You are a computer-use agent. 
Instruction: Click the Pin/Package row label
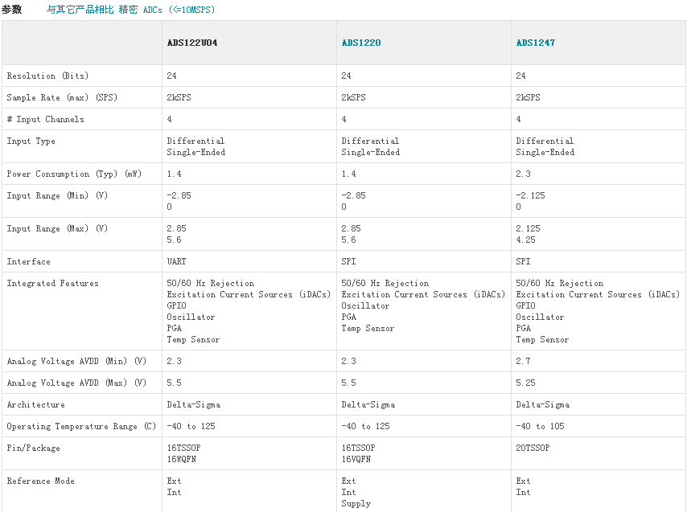[33, 448]
